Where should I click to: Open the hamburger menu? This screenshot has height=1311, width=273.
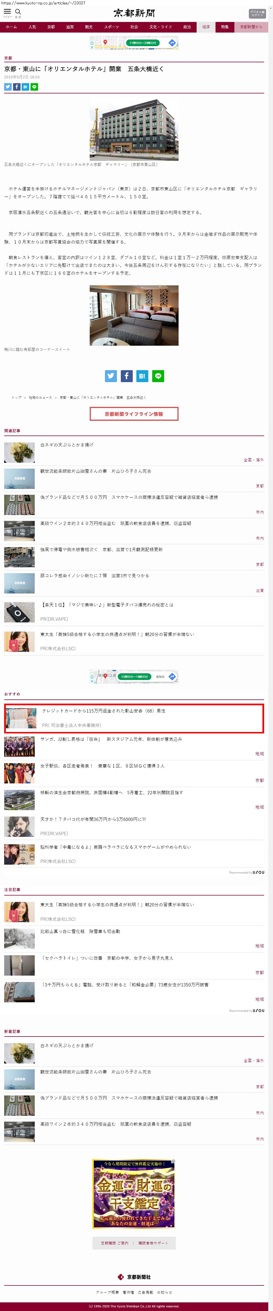point(7,12)
